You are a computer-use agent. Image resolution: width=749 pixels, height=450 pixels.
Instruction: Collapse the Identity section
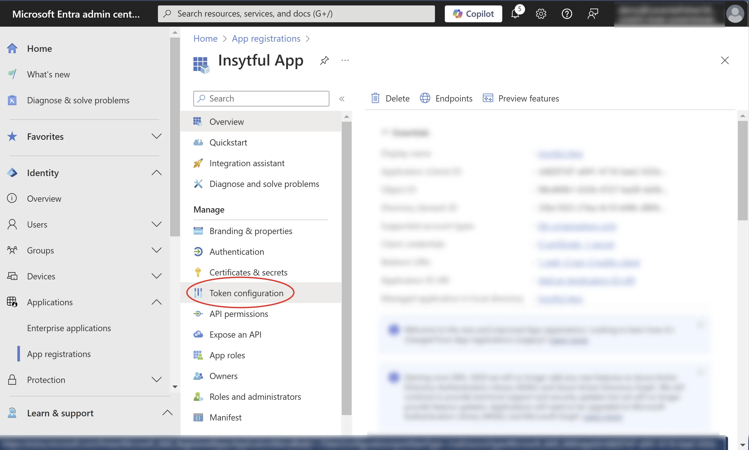click(156, 172)
